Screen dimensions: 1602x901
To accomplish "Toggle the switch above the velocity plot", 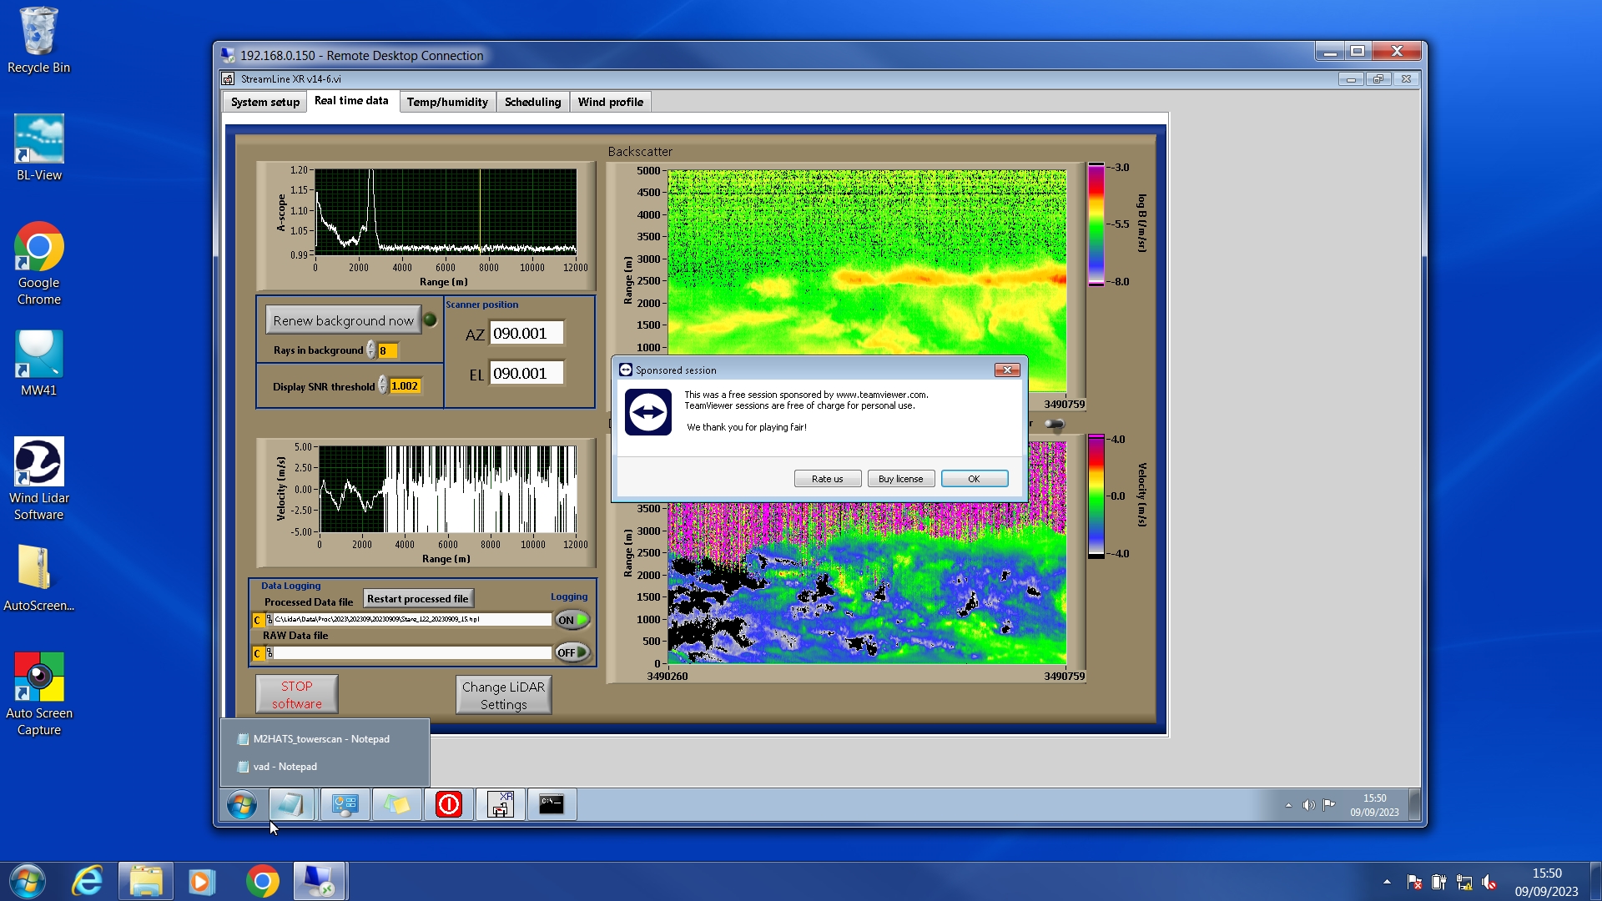I will click(x=1055, y=425).
